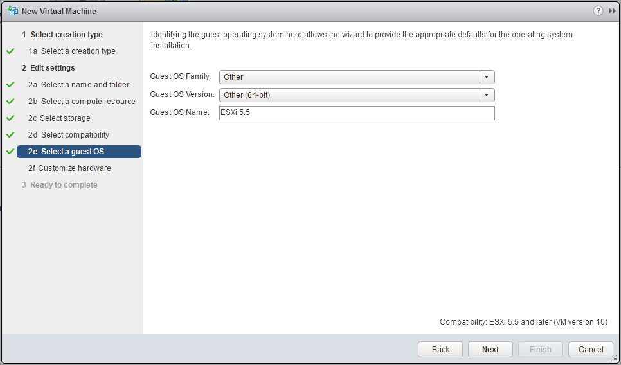Click the Back button
Viewport: 621px width, 365px height.
[x=440, y=350]
